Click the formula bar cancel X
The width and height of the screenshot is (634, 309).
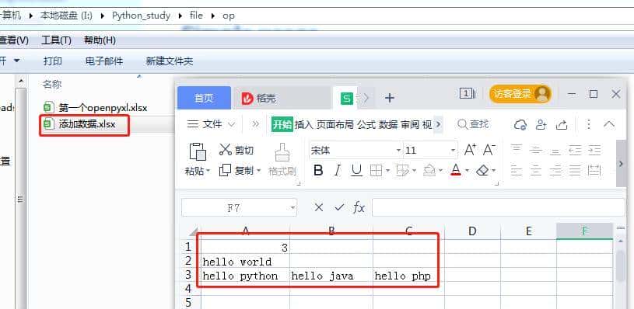[x=319, y=207]
